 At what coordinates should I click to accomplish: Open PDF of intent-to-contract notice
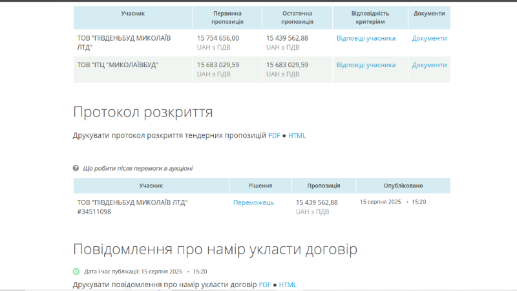click(265, 285)
